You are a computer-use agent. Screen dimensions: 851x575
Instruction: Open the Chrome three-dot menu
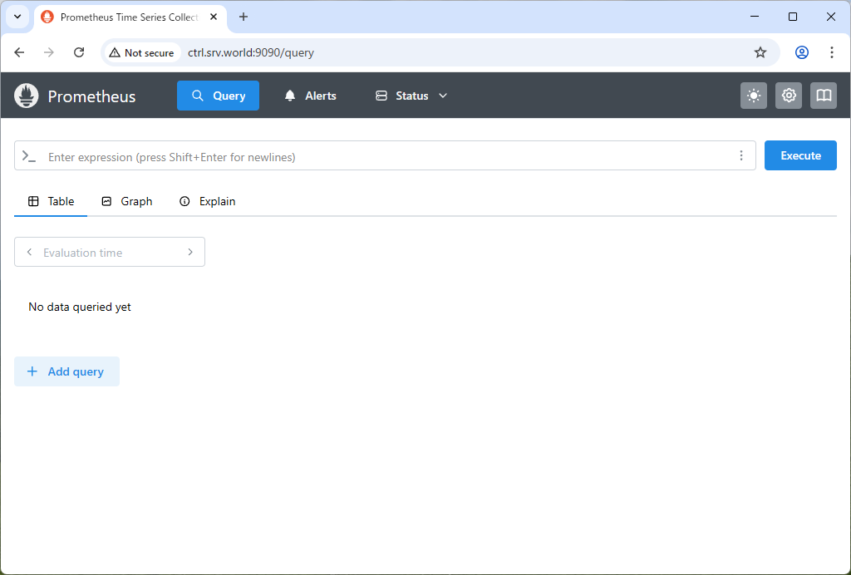[x=832, y=52]
